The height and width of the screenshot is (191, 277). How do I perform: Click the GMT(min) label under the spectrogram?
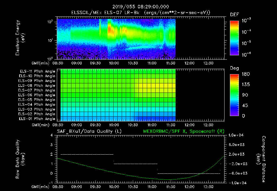click(41, 63)
